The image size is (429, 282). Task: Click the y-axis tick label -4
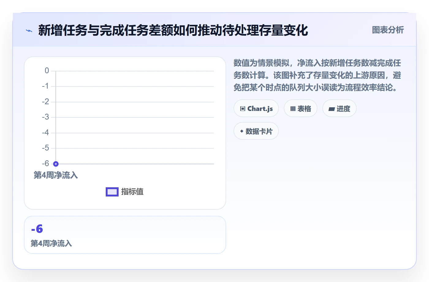click(45, 133)
